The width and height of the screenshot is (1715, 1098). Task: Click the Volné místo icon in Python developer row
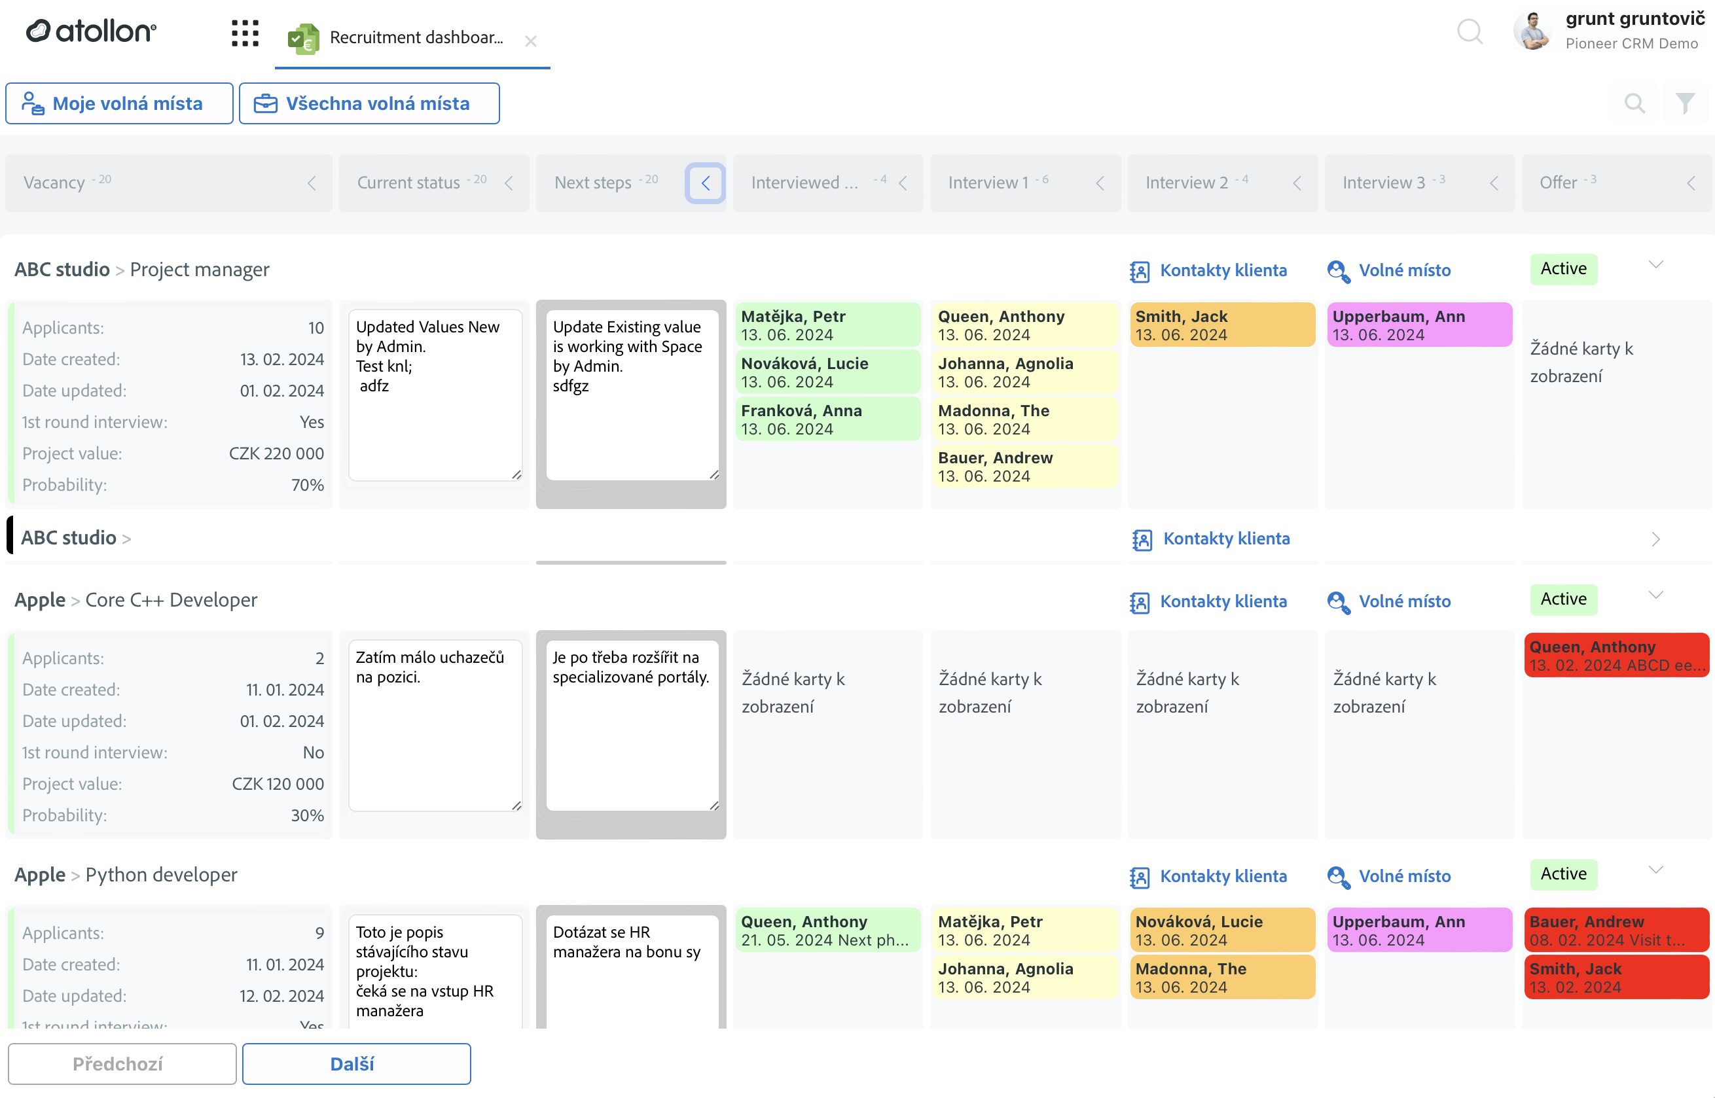pos(1339,876)
